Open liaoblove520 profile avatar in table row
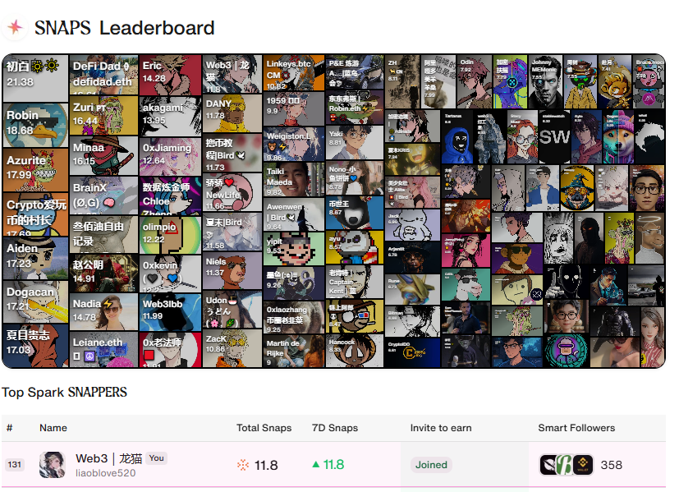679x492 pixels. pos(53,465)
